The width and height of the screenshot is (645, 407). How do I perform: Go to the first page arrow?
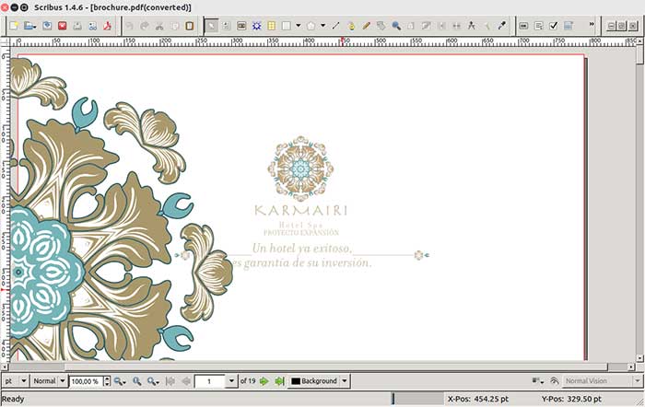click(x=170, y=381)
